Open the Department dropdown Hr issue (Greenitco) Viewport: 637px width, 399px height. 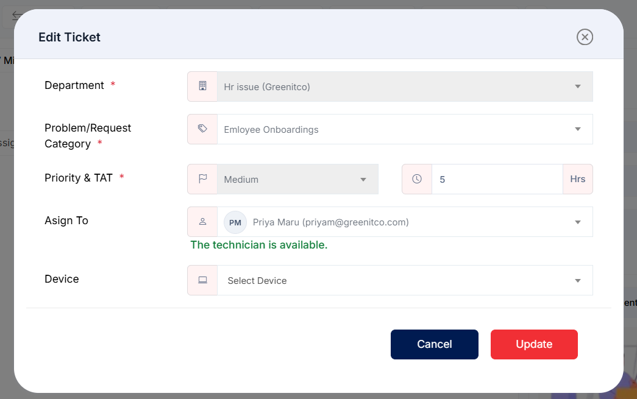pyautogui.click(x=405, y=87)
